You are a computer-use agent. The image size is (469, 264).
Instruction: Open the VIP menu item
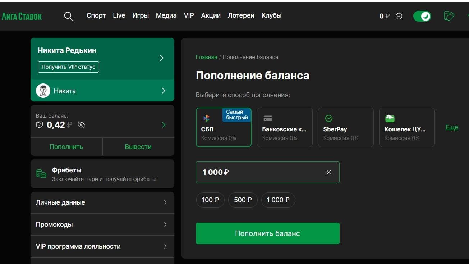(x=189, y=15)
